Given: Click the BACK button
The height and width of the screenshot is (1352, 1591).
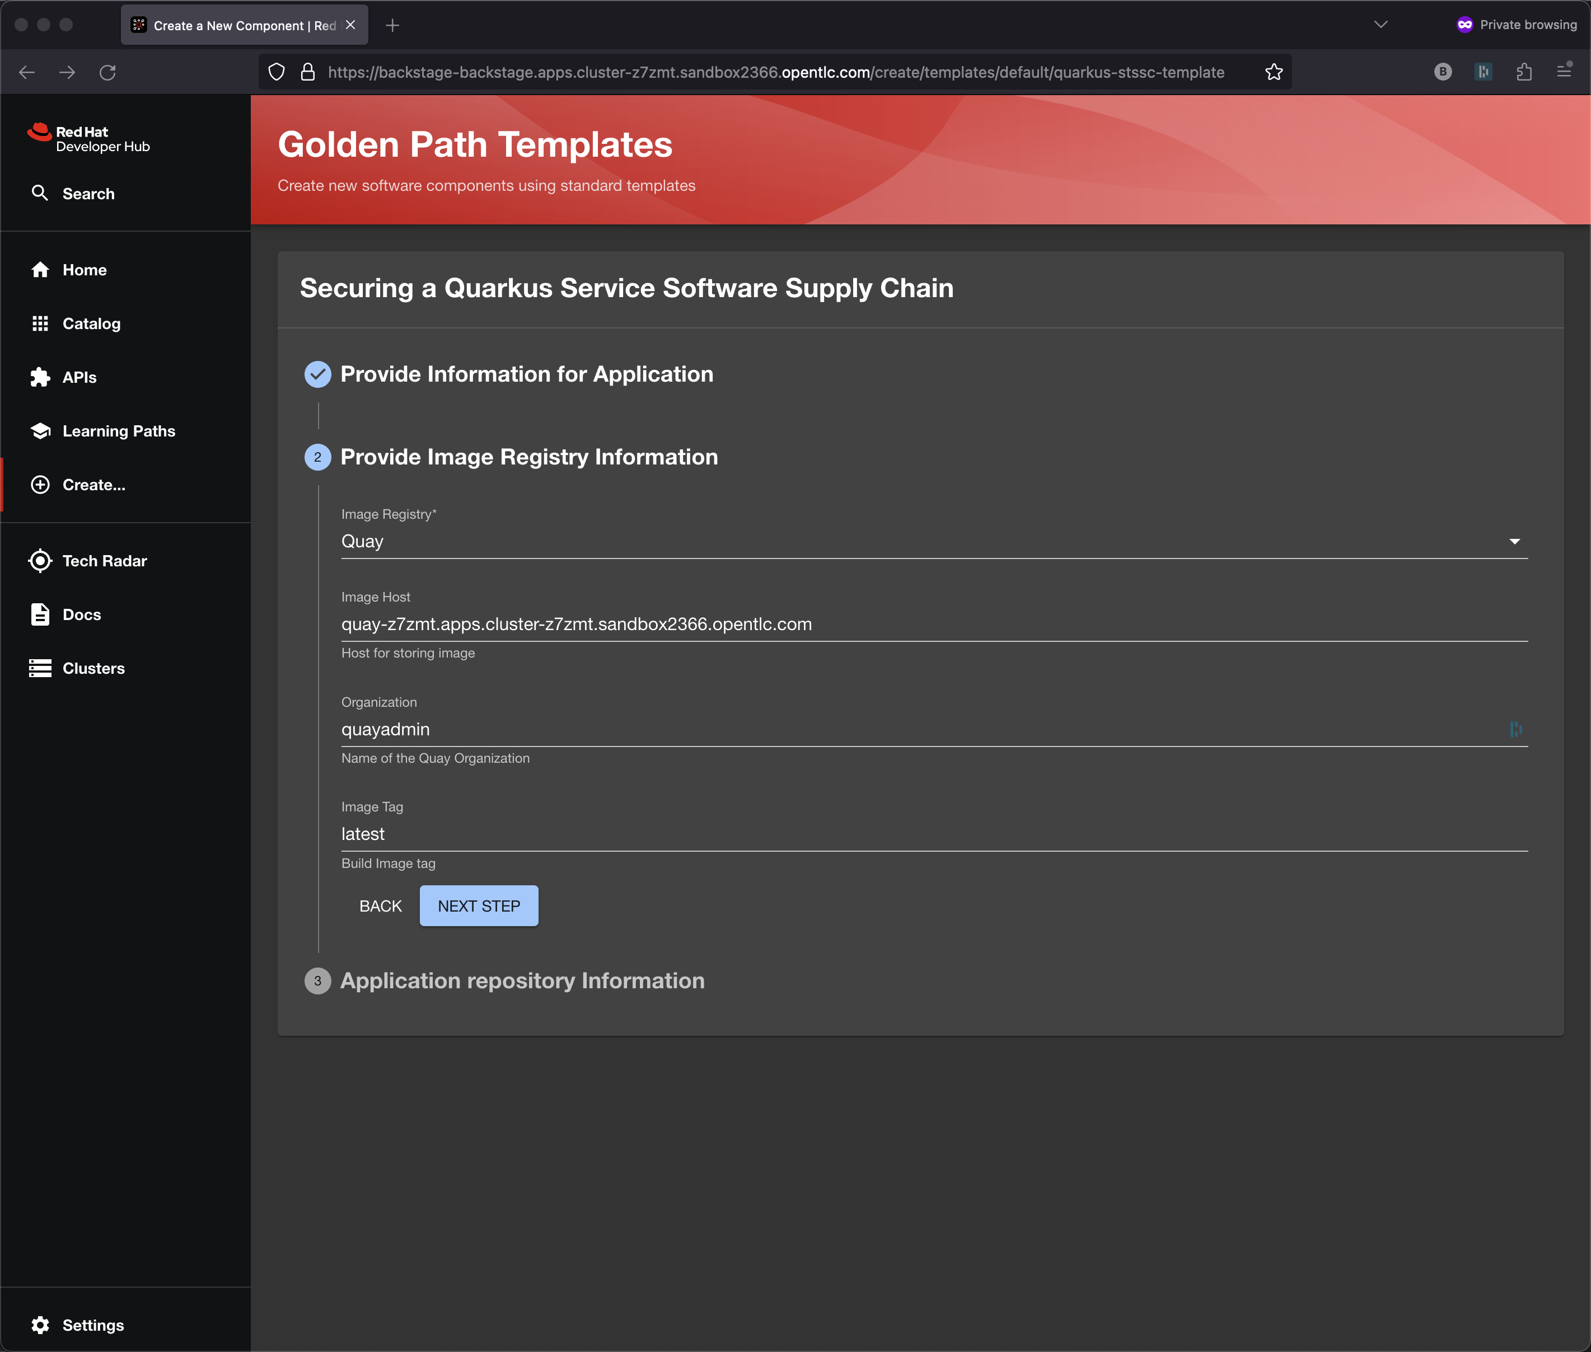Looking at the screenshot, I should 380,906.
